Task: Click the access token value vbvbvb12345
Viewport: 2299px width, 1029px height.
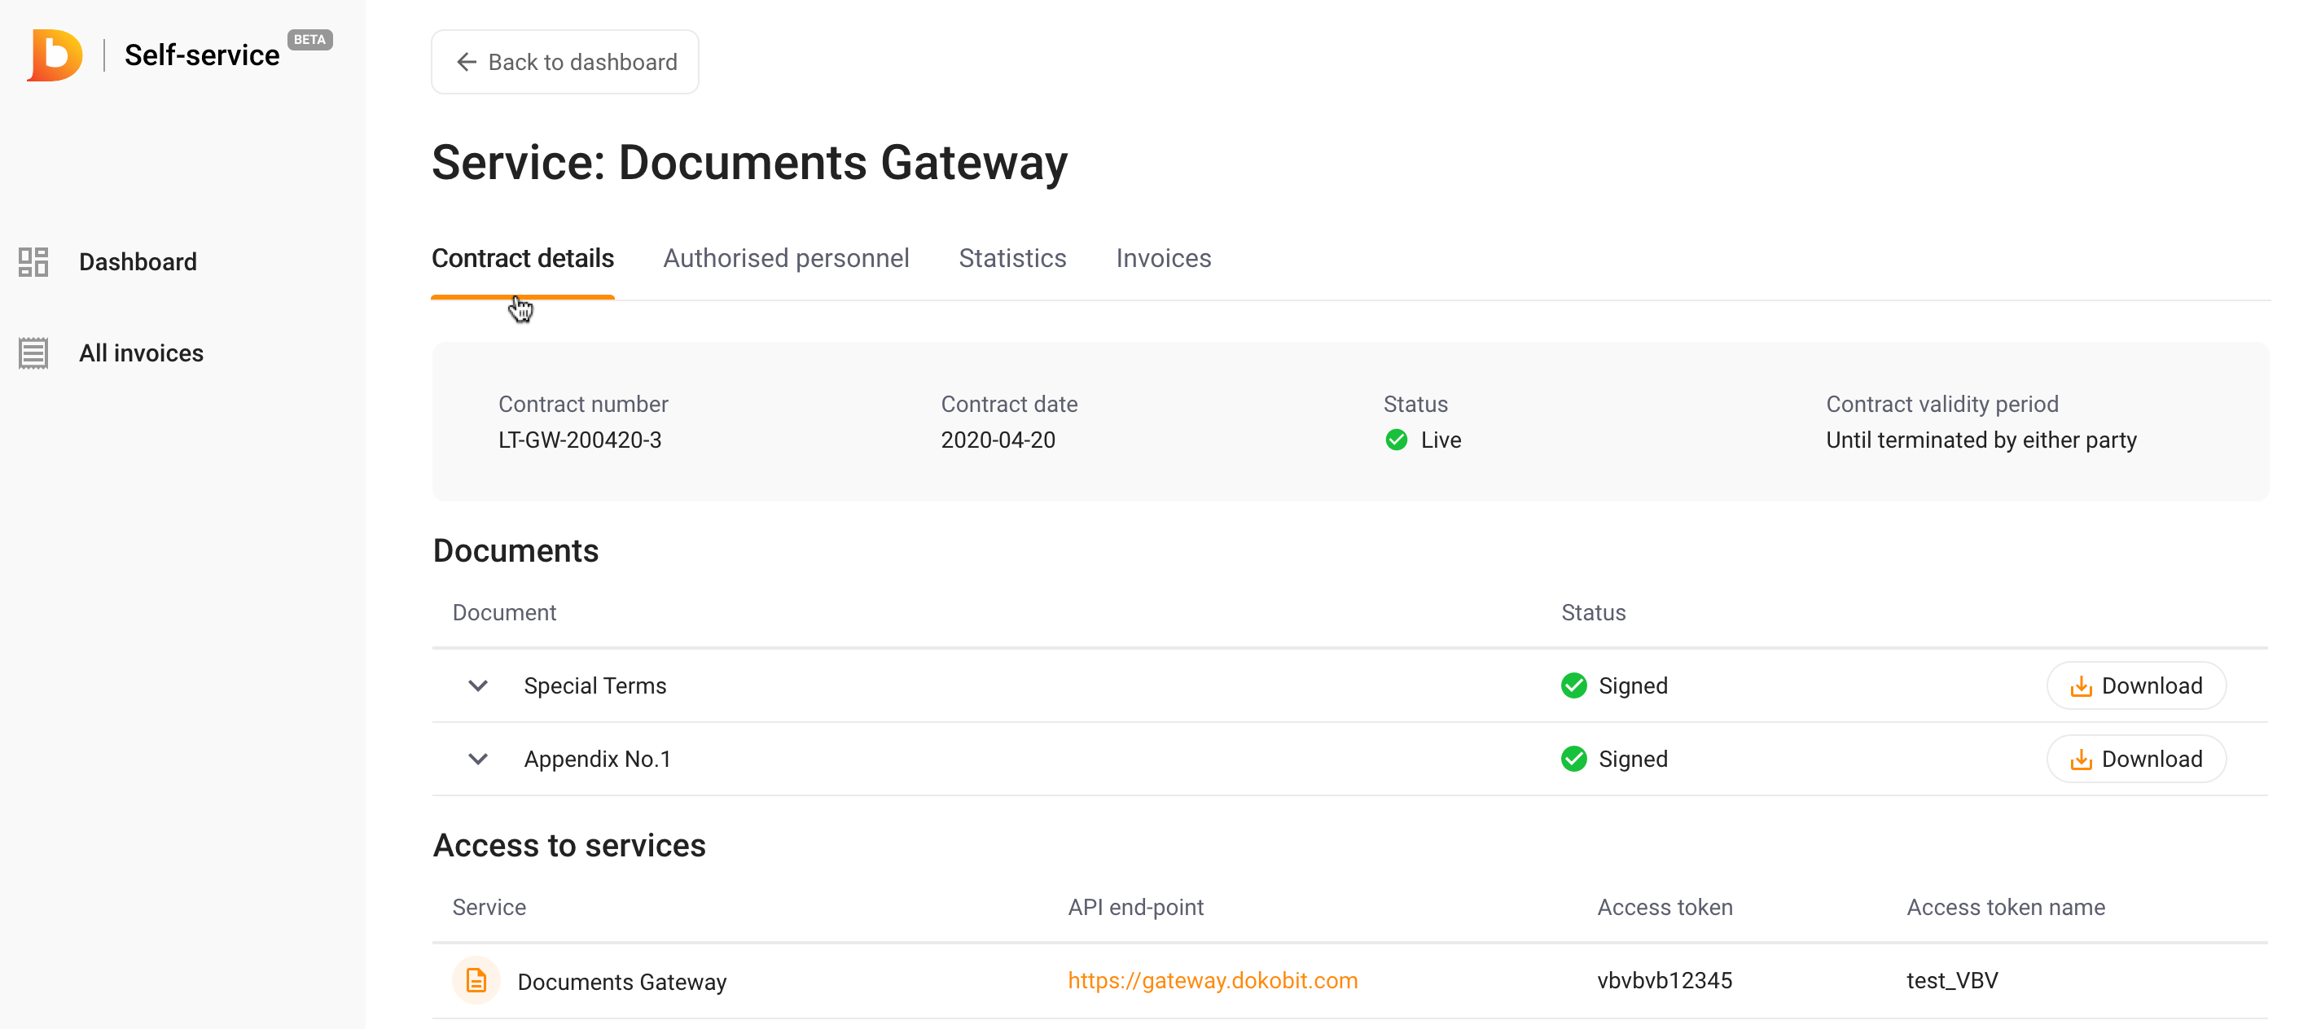Action: (x=1664, y=981)
